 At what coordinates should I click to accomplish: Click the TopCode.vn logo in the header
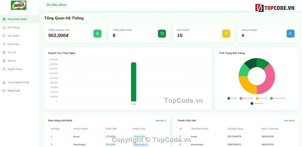click(275, 8)
